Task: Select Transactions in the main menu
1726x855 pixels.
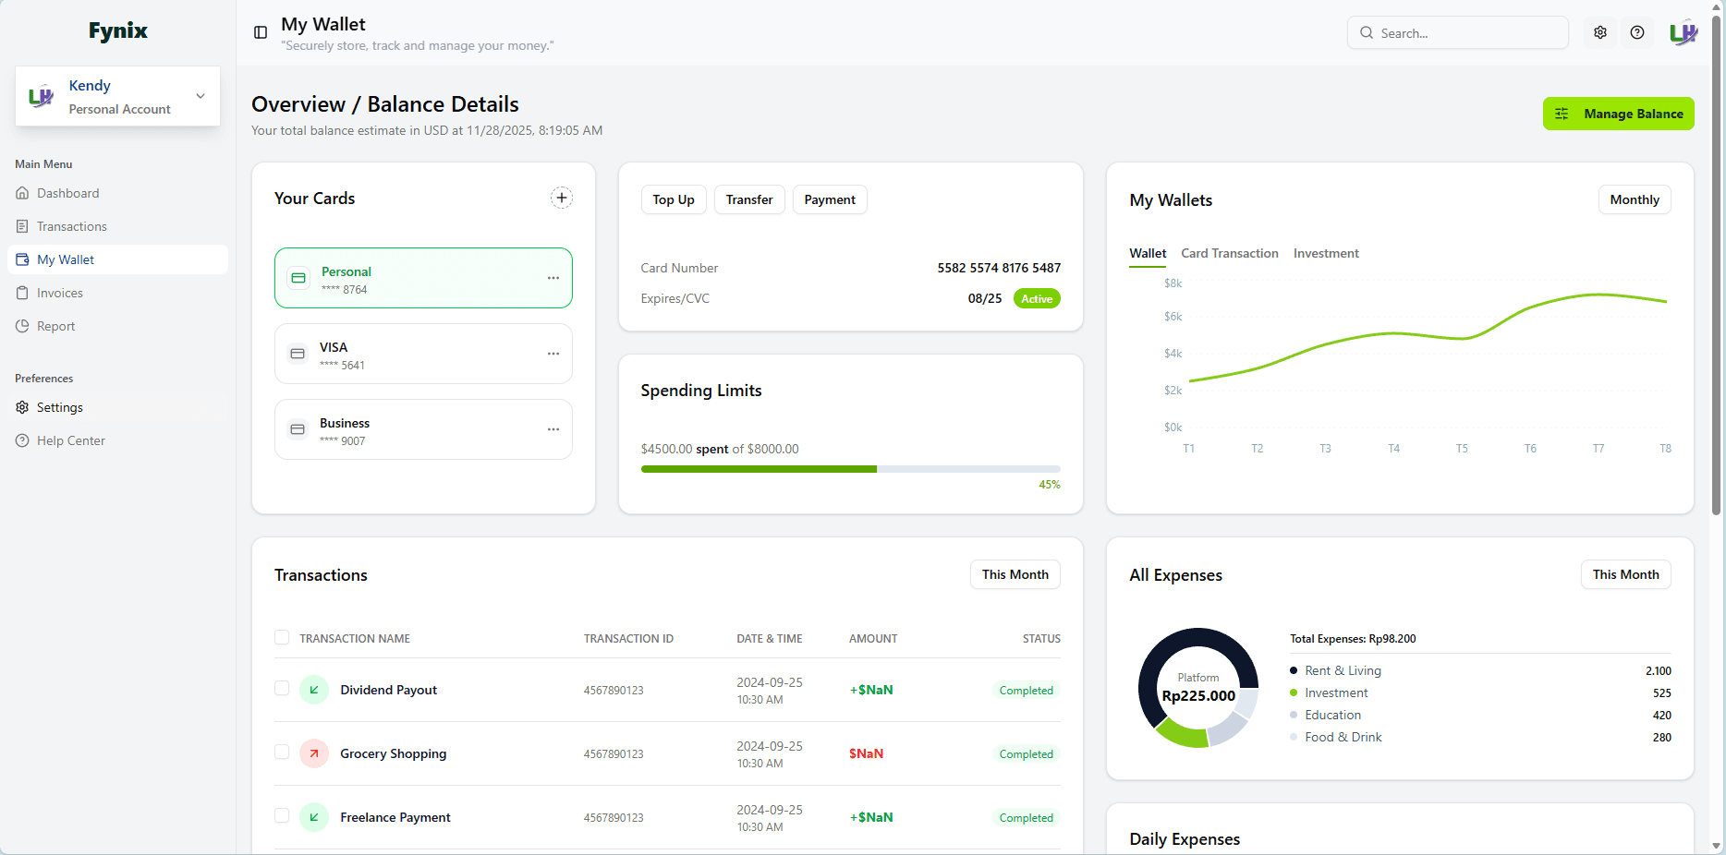Action: point(71,226)
